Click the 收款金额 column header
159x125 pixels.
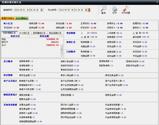point(44,36)
